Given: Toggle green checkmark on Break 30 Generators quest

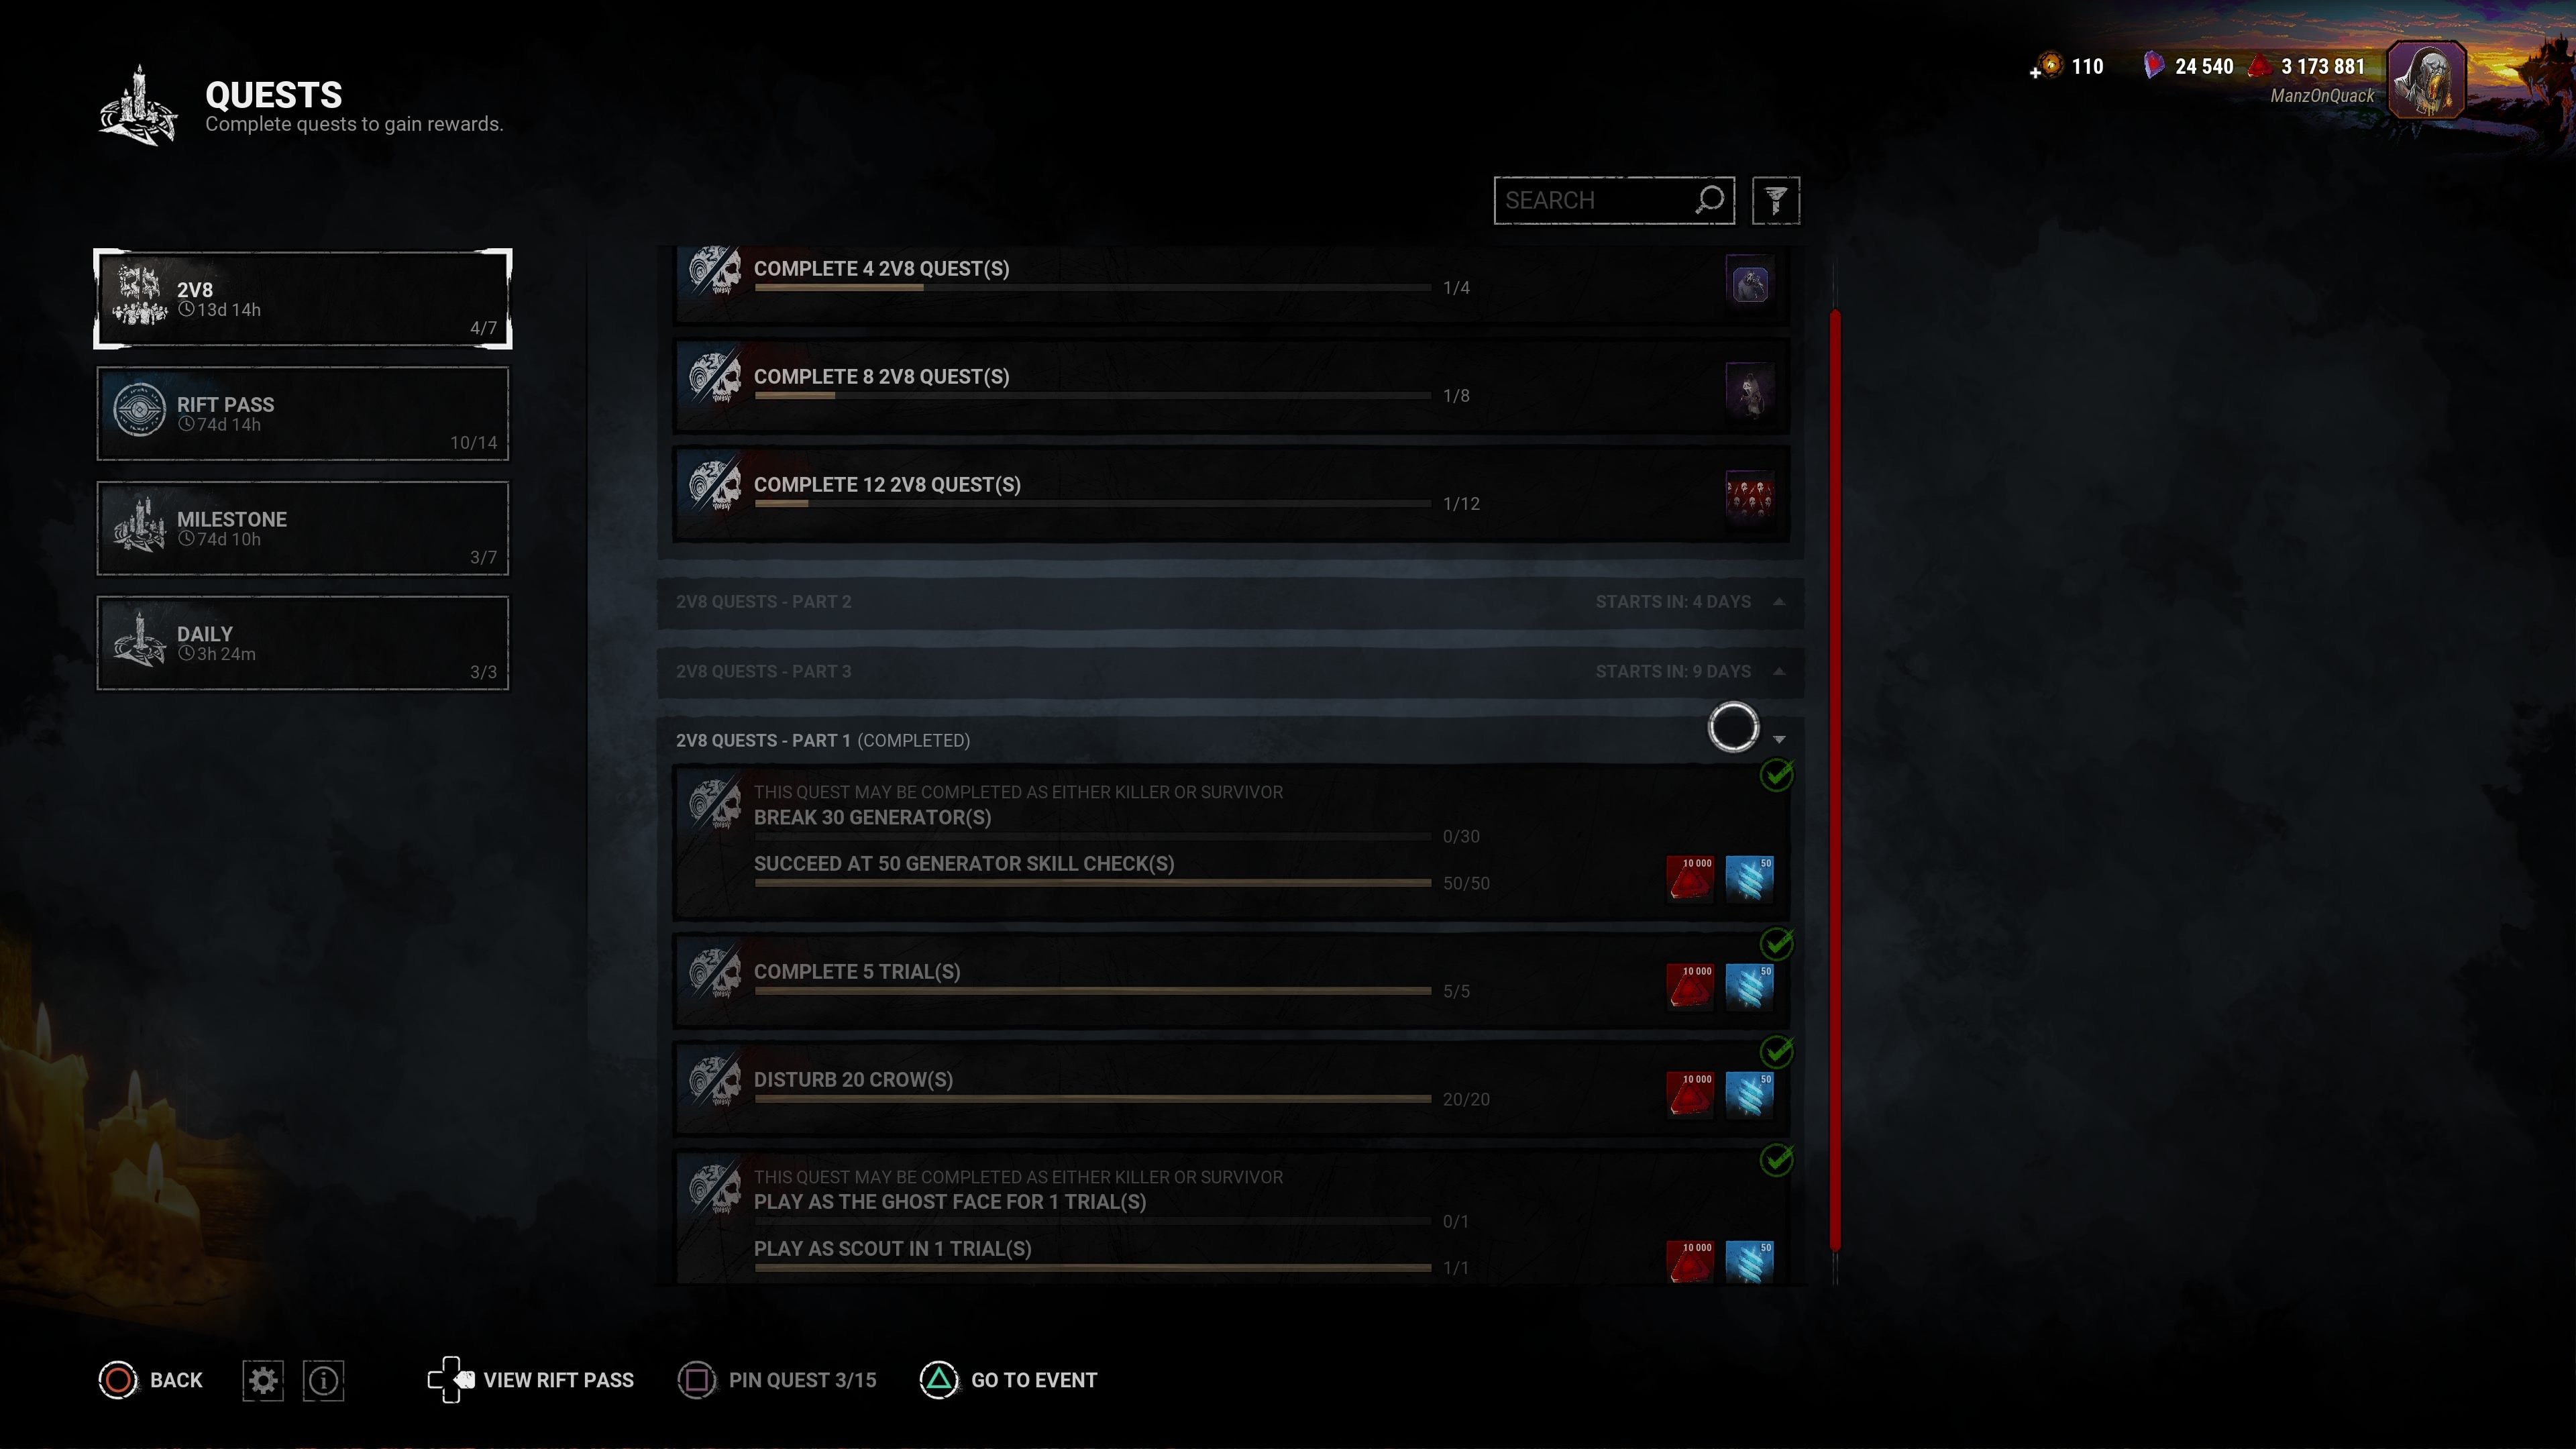Looking at the screenshot, I should click(x=1776, y=775).
